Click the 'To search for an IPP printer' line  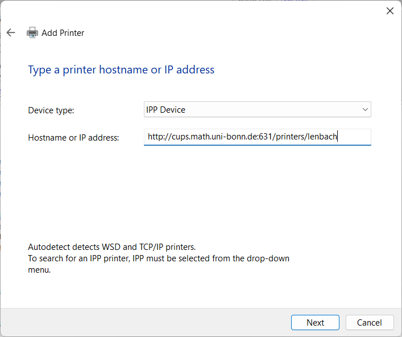click(159, 258)
